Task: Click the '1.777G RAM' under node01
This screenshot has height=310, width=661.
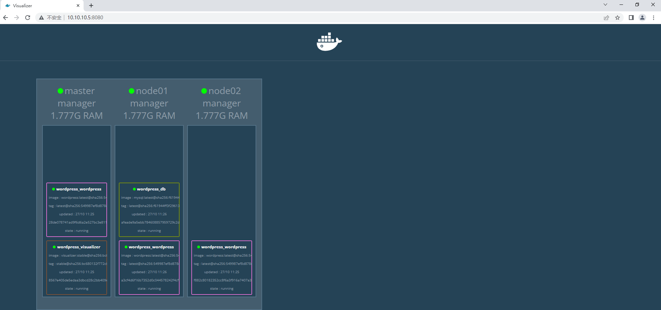Action: pyautogui.click(x=149, y=116)
